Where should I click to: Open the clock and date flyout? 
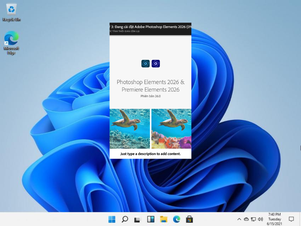pos(274,219)
